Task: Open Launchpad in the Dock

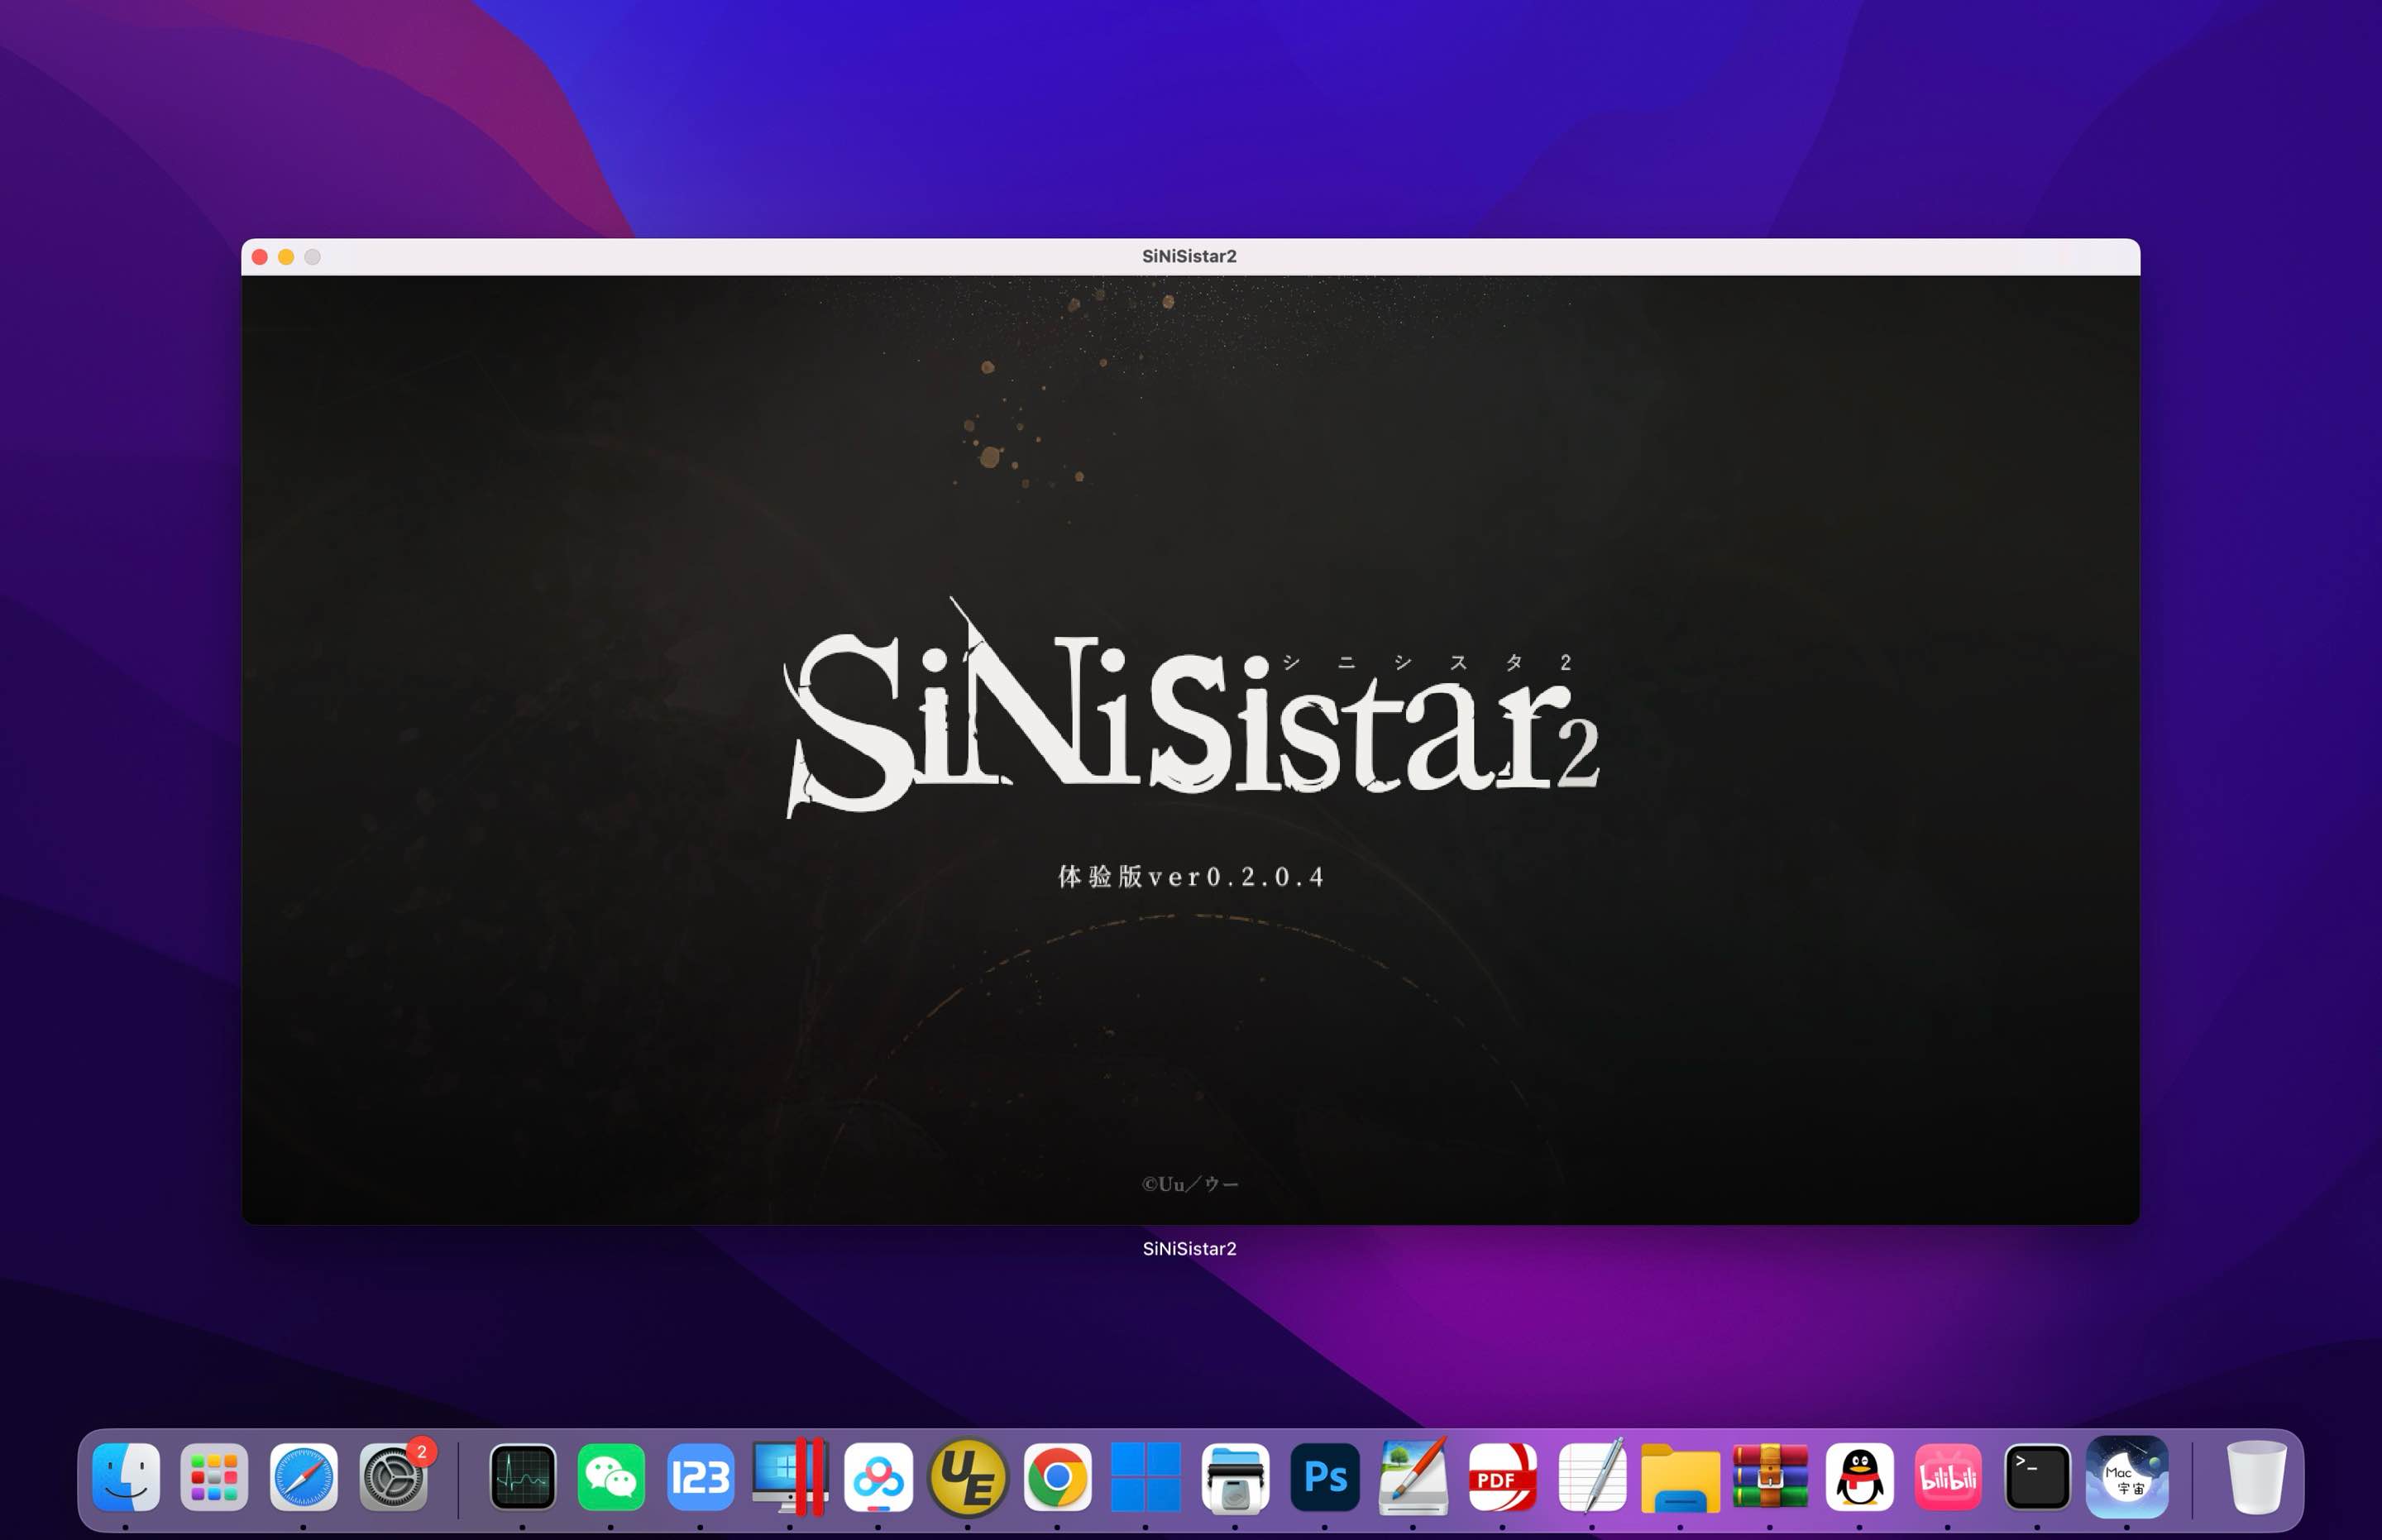Action: point(214,1477)
